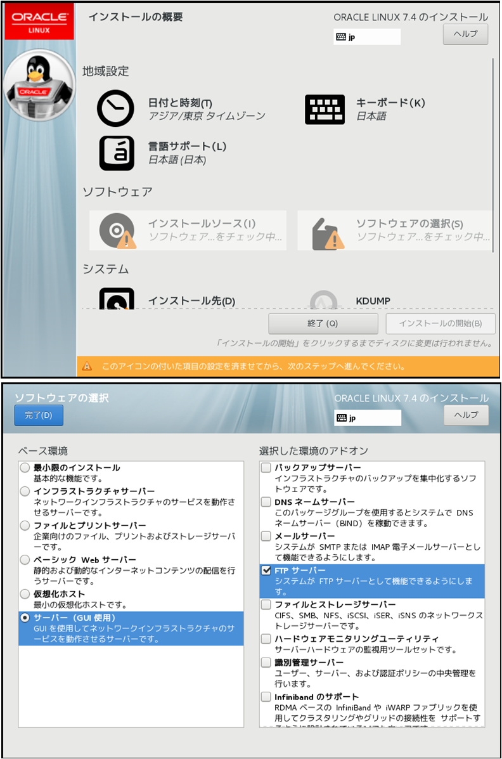Click the jp keyboard layout field in summary window
Viewport: 502px width, 759px height.
point(367,37)
